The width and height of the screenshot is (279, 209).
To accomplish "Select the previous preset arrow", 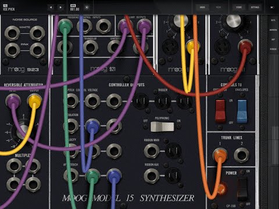I will click(x=51, y=8).
